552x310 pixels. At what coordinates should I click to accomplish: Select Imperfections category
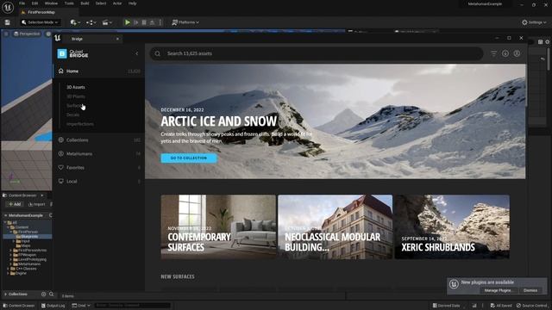click(80, 124)
